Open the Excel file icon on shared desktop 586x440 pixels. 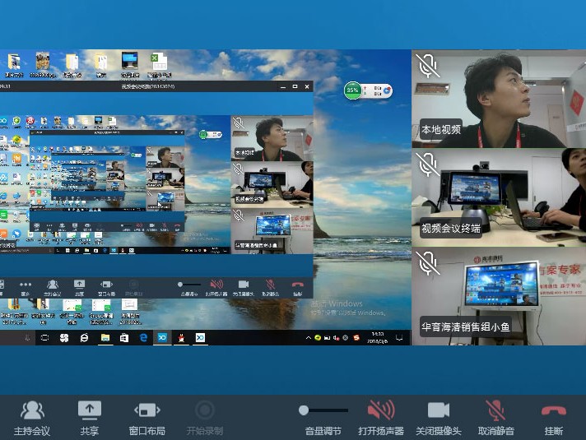[158, 62]
